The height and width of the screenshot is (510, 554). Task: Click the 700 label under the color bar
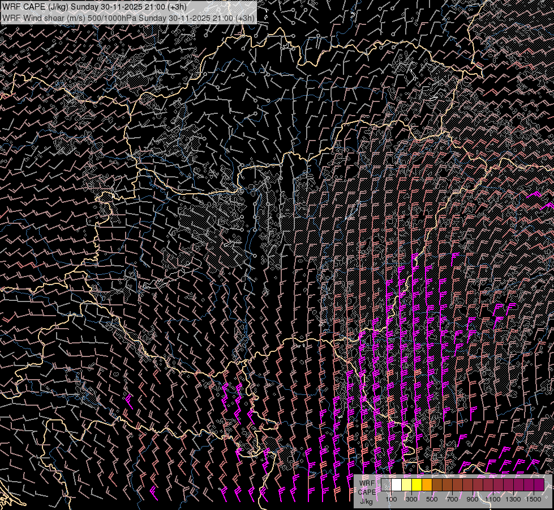[x=452, y=499]
